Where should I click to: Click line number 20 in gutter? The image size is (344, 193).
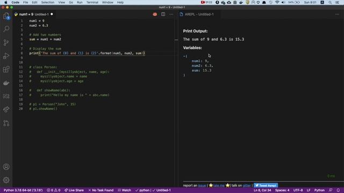[x=21, y=109]
